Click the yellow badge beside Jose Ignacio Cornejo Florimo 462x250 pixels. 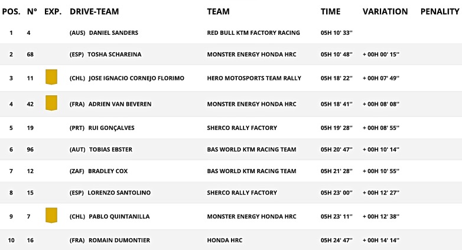point(51,77)
